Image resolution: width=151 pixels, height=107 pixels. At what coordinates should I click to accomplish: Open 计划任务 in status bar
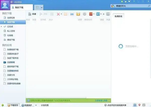point(45,105)
